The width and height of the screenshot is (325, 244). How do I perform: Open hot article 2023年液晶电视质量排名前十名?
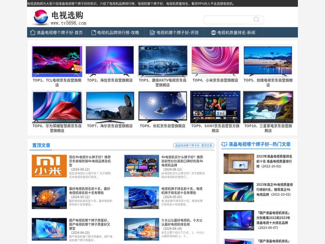(x=274, y=161)
